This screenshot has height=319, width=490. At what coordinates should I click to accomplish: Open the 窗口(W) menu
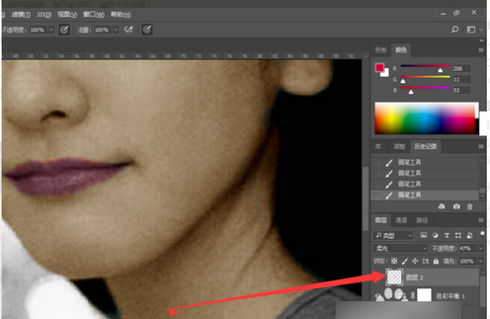point(94,15)
